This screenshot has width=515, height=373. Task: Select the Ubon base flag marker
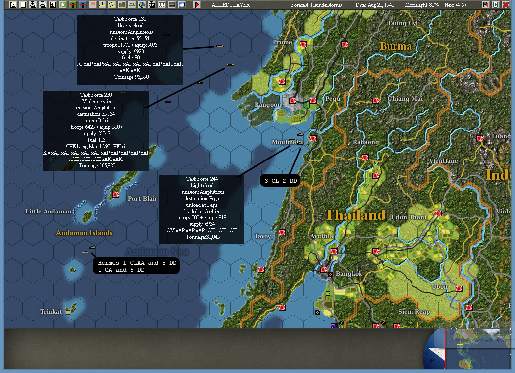click(459, 288)
